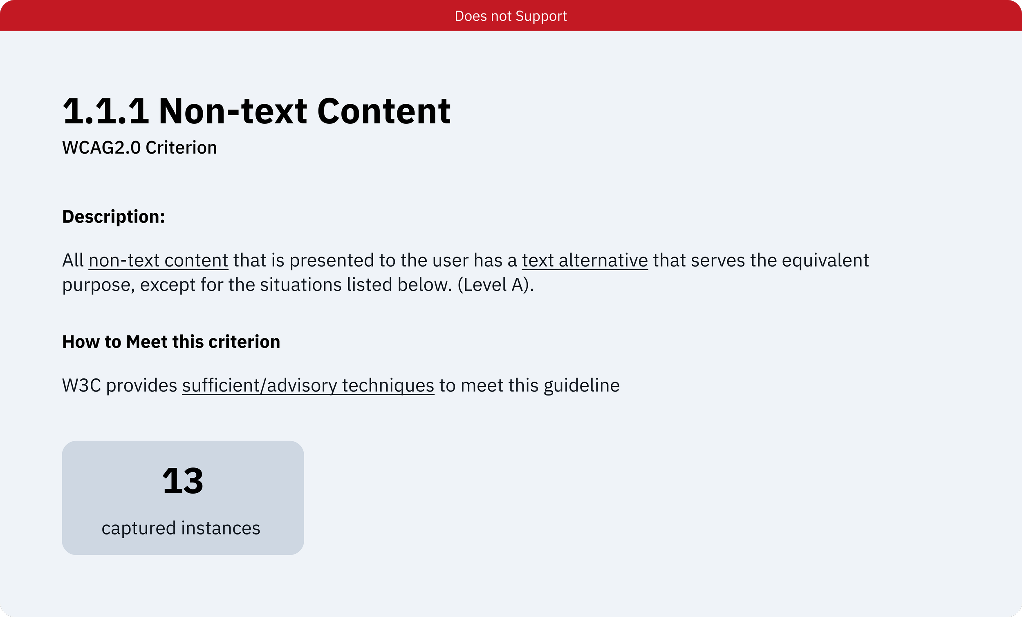
Task: Select the "1.1.1 Non-text Content" heading
Action: point(256,111)
